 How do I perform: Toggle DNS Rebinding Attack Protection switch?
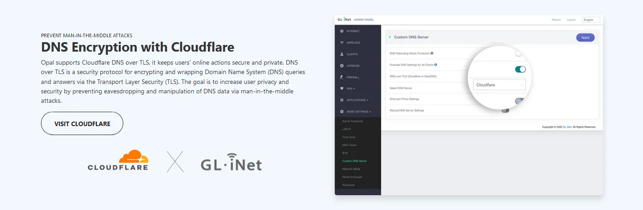click(x=519, y=53)
